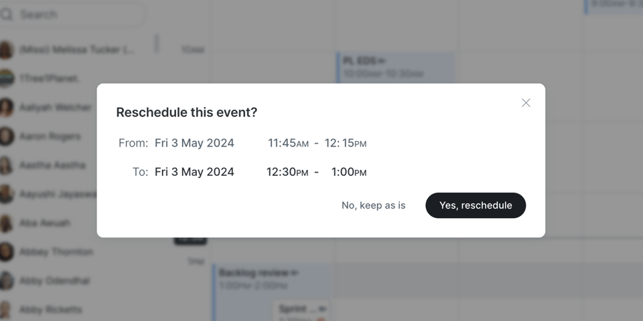The width and height of the screenshot is (643, 321).
Task: Pick Aaron Rogers avatar in sidebar
Action: point(6,136)
